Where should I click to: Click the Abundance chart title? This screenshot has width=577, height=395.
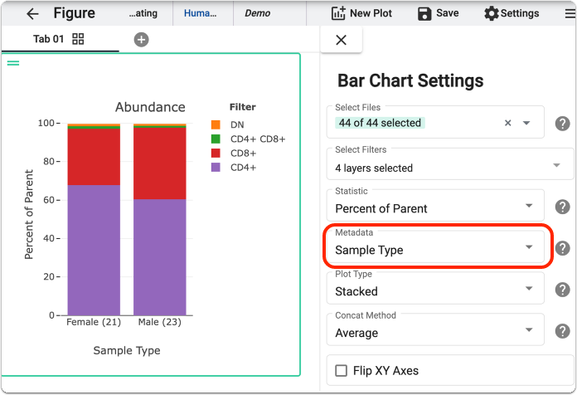(x=150, y=107)
